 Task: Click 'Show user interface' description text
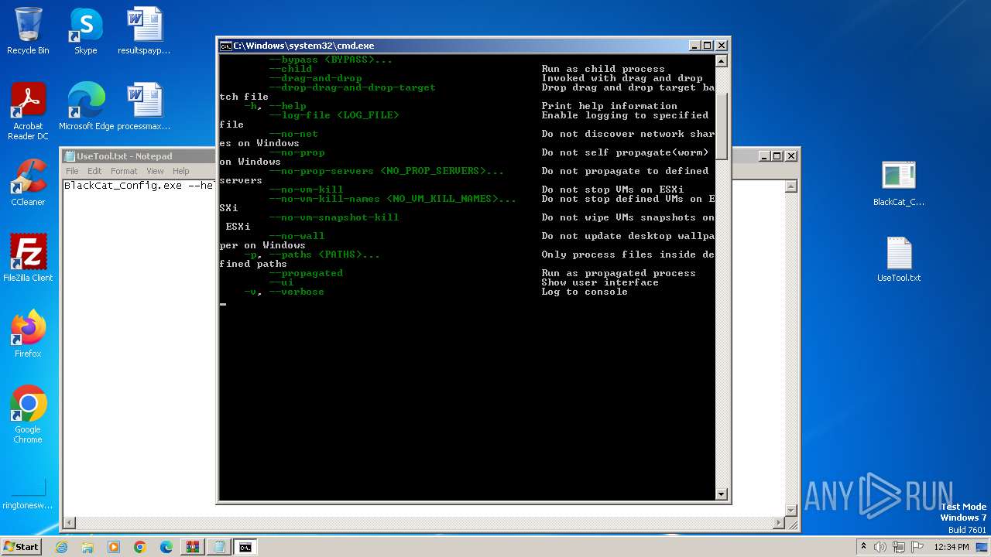[x=600, y=282]
